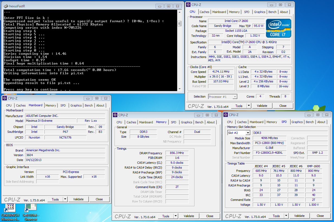Open SPD tab in CPU window
334x222 pixels.
(x=247, y=12)
